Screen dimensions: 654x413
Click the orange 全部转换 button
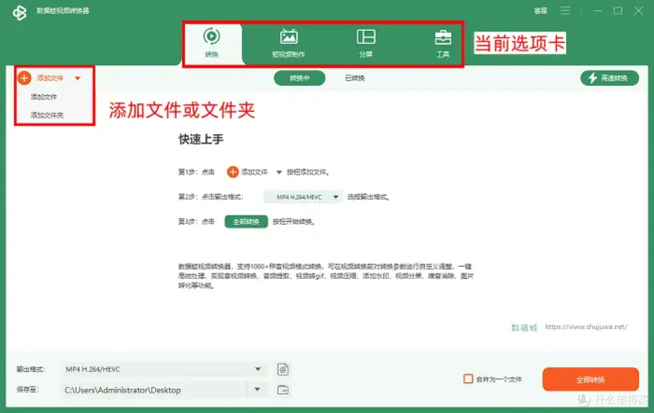pyautogui.click(x=590, y=379)
